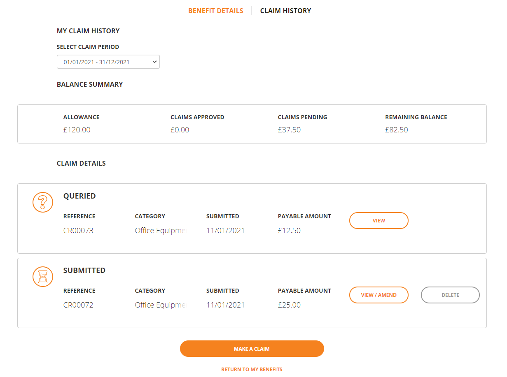Click the question mark Queried status icon

[x=43, y=202]
